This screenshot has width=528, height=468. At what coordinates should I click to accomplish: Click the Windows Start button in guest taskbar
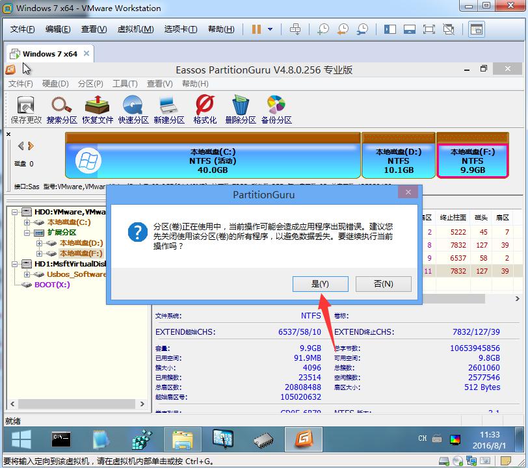pos(21,439)
